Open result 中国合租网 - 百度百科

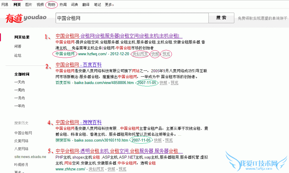pos(79,65)
